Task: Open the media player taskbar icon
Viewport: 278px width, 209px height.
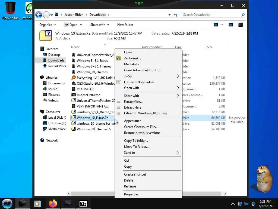Action: click(x=37, y=204)
